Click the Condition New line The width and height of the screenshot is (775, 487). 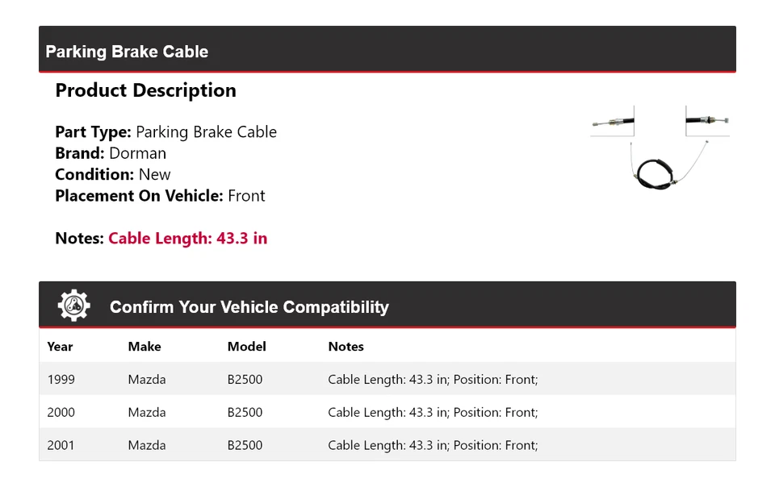pyautogui.click(x=113, y=174)
